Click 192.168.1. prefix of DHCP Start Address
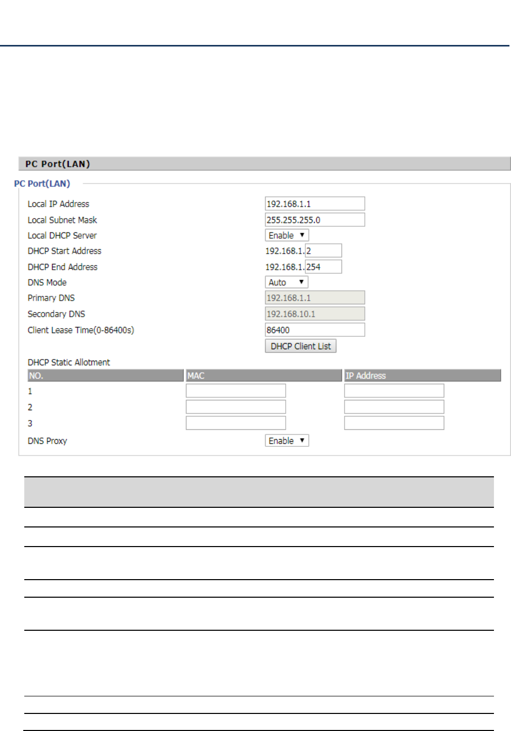This screenshot has width=511, height=731. 285,251
